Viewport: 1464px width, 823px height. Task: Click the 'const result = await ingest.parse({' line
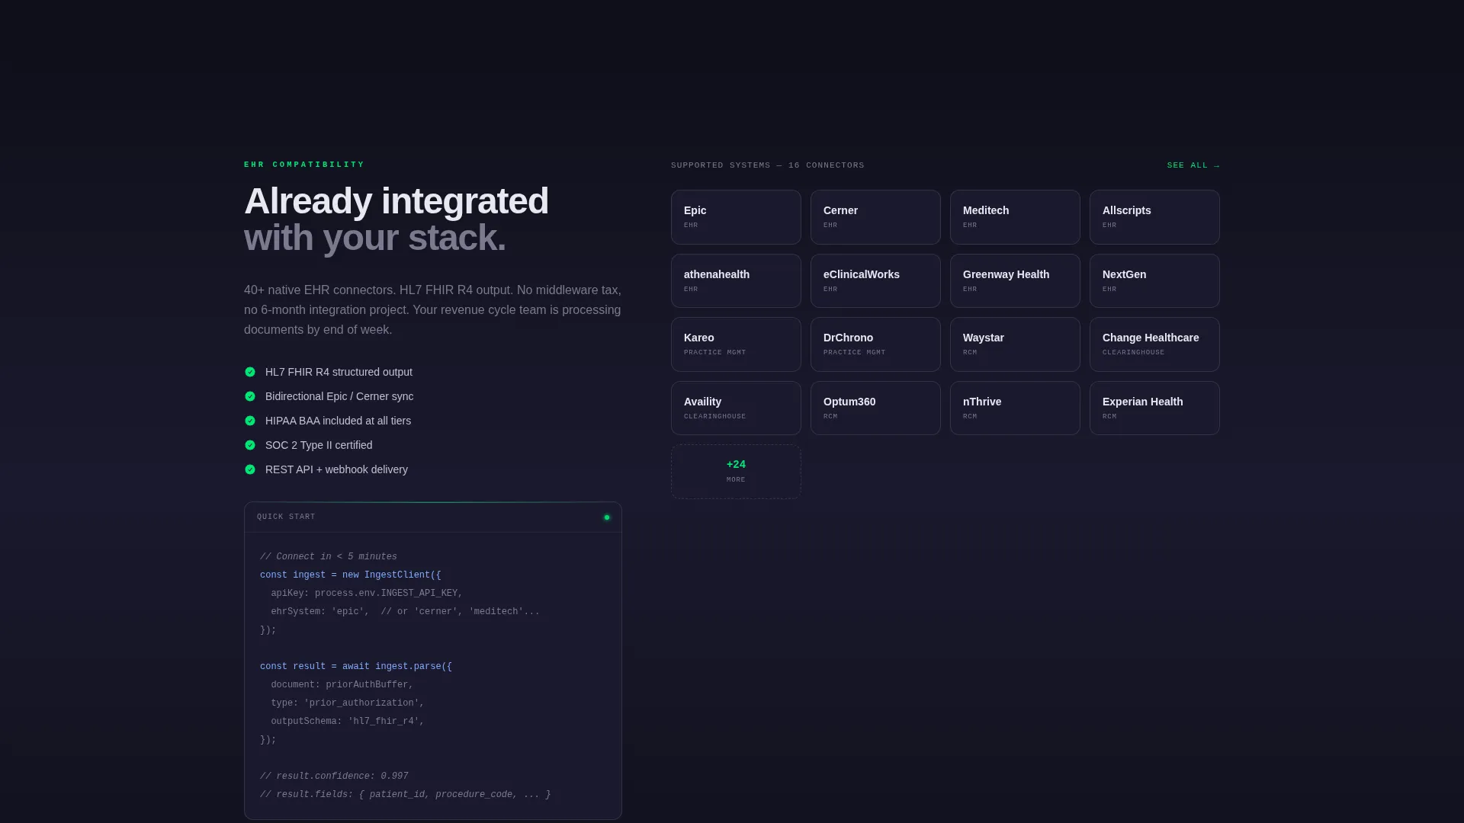coord(356,666)
